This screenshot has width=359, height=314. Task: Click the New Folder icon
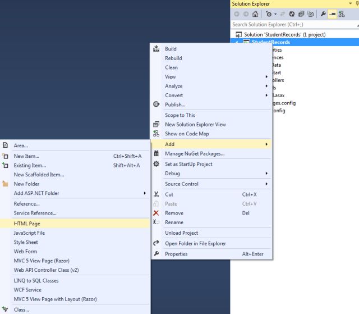[5, 184]
